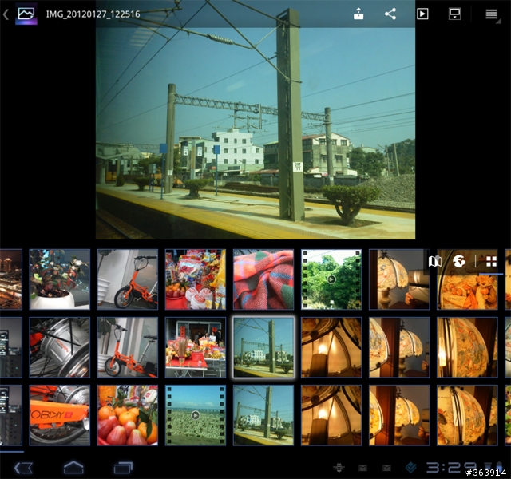
Task: Open the display-on-screen output icon
Action: [454, 14]
